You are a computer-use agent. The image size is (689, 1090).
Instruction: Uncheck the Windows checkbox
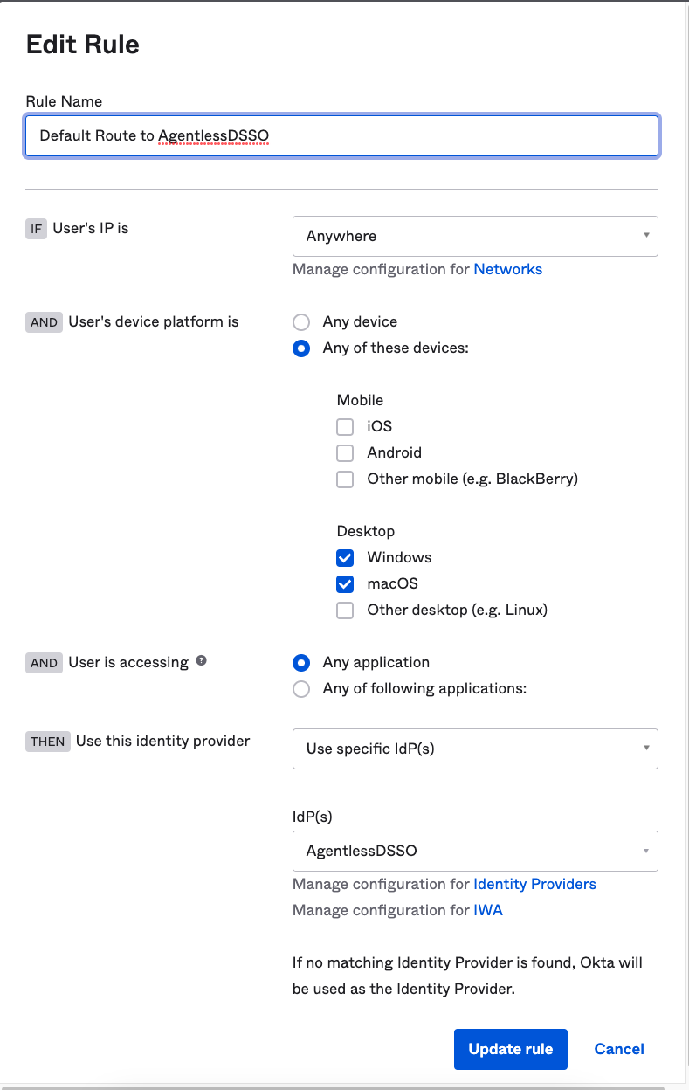(x=345, y=558)
